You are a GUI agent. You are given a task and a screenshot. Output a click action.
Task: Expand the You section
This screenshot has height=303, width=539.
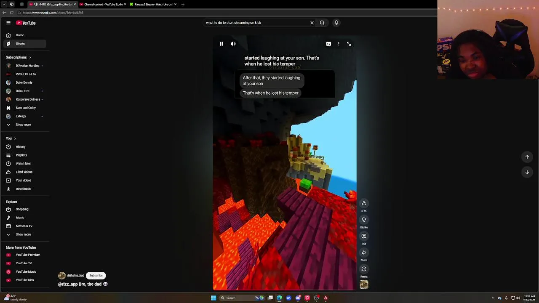[11, 138]
